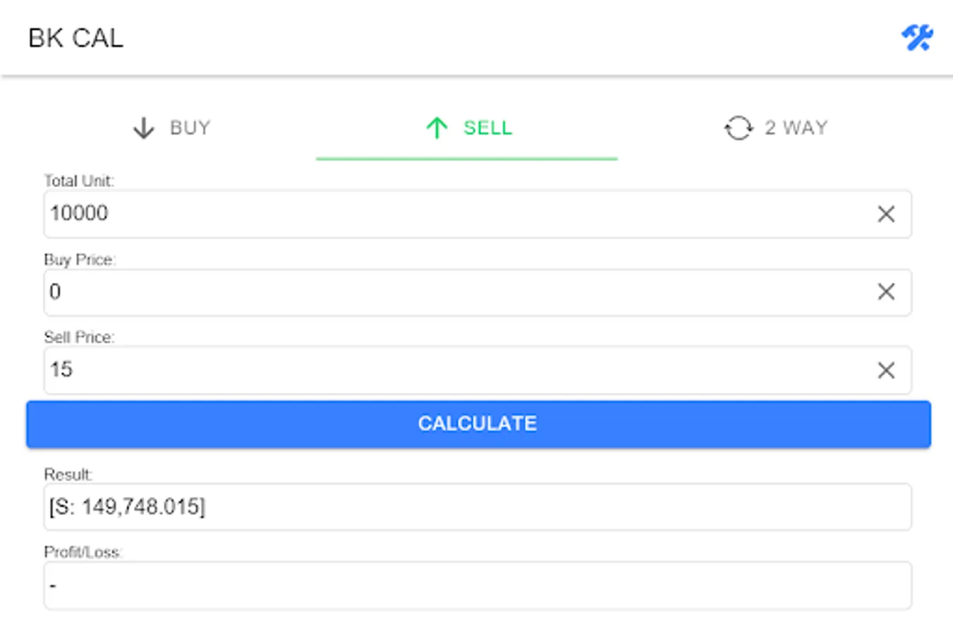Select the SELL tab label
This screenshot has width=953, height=635.
click(x=487, y=128)
